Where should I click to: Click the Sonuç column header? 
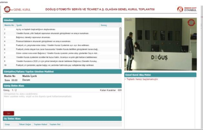pos(104,25)
